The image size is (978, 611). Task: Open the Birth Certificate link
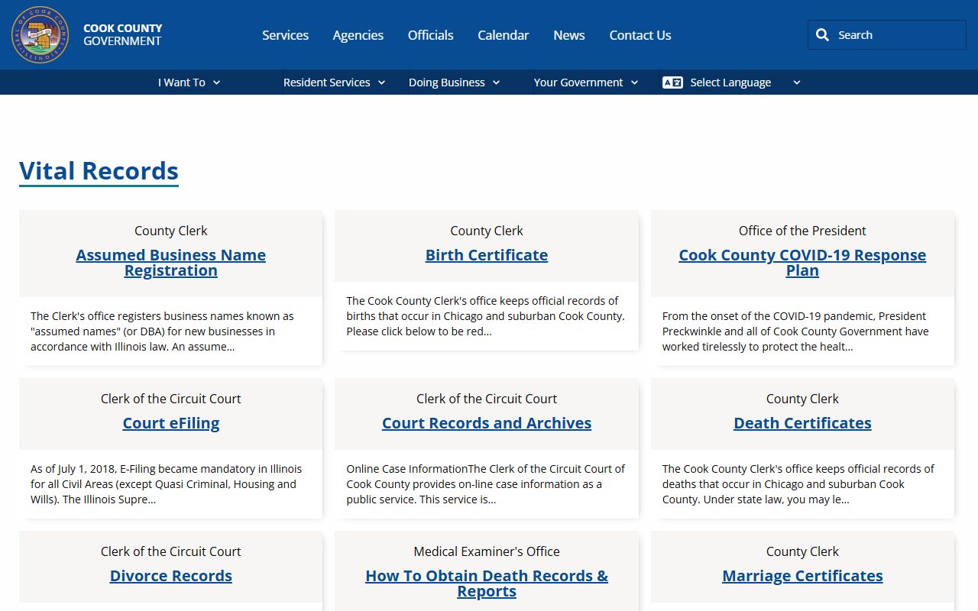click(x=487, y=255)
